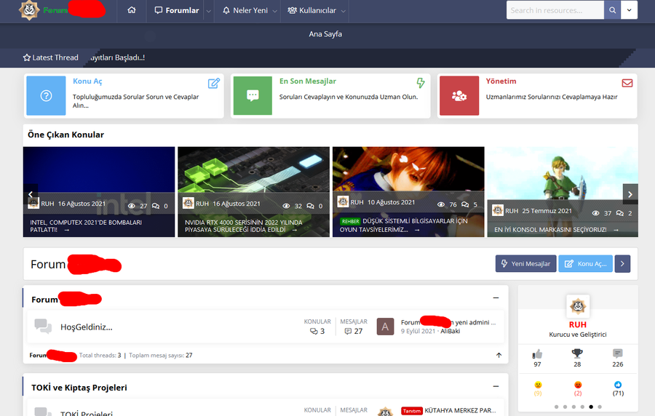Click the red users-cog tile
655x416 pixels.
click(459, 95)
